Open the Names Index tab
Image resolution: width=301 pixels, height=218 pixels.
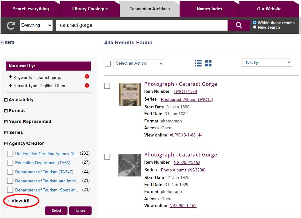(x=209, y=9)
